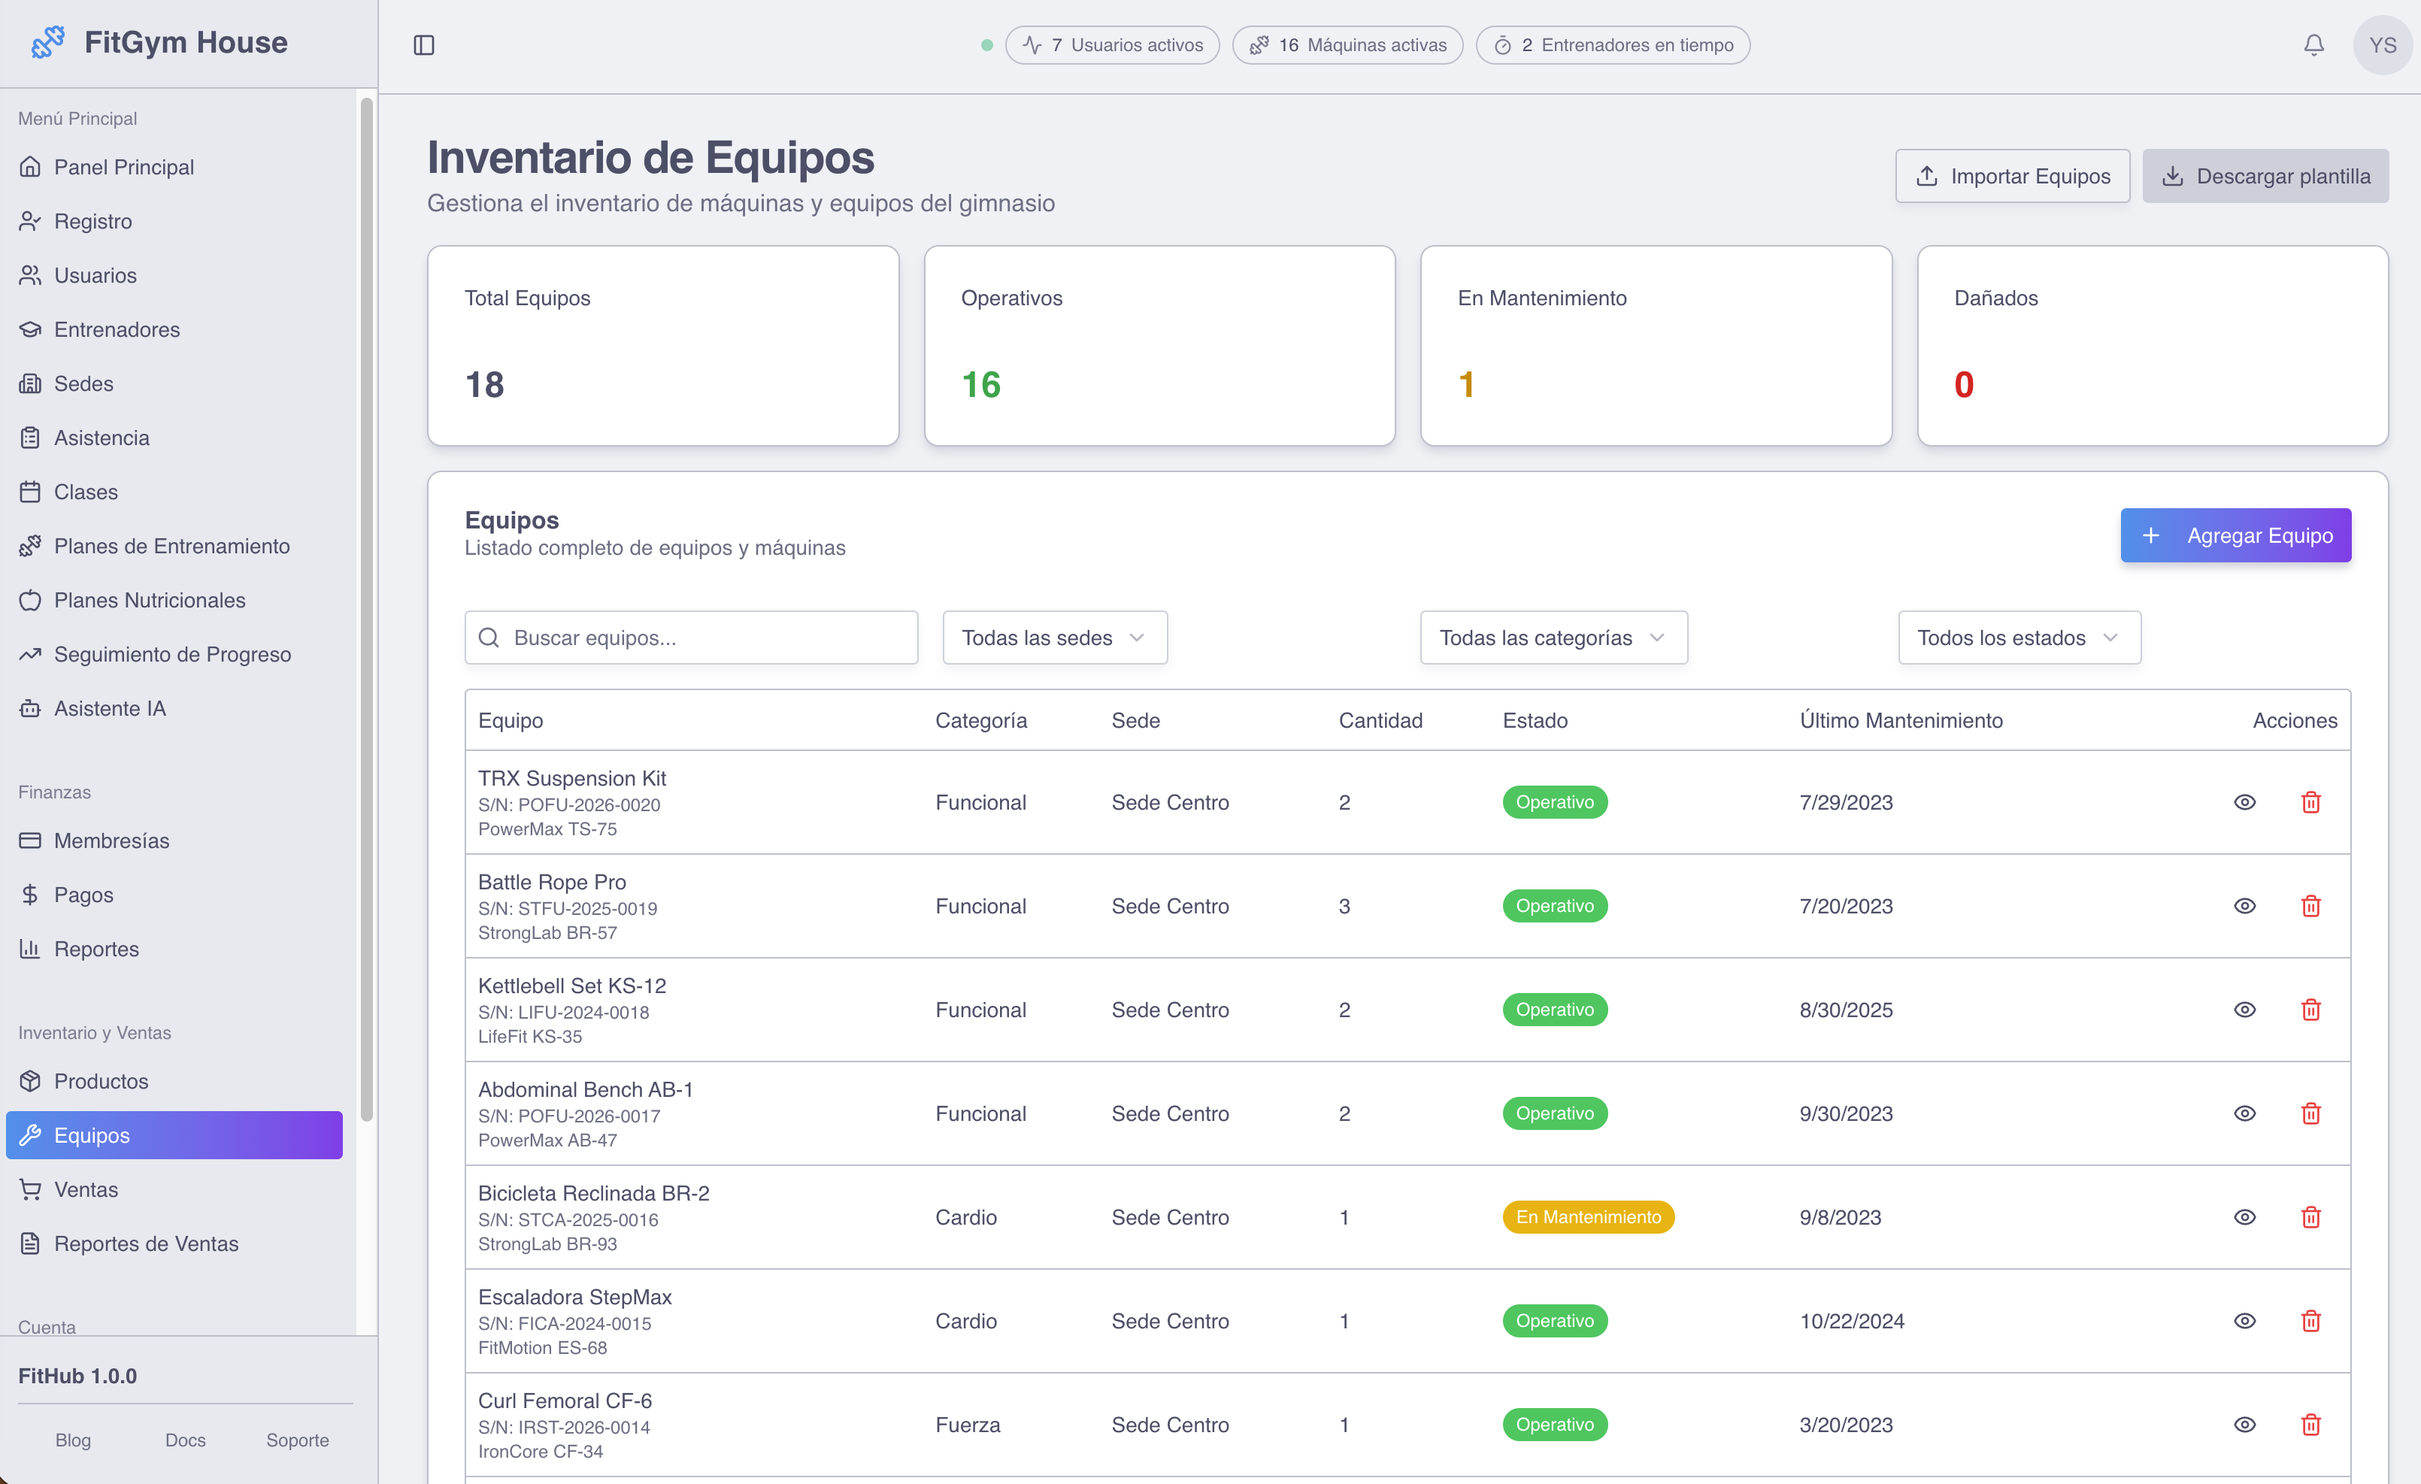Click the 2 Entrenadores en tiempo timer
Screen dimensions: 2421x1484
1612,44
